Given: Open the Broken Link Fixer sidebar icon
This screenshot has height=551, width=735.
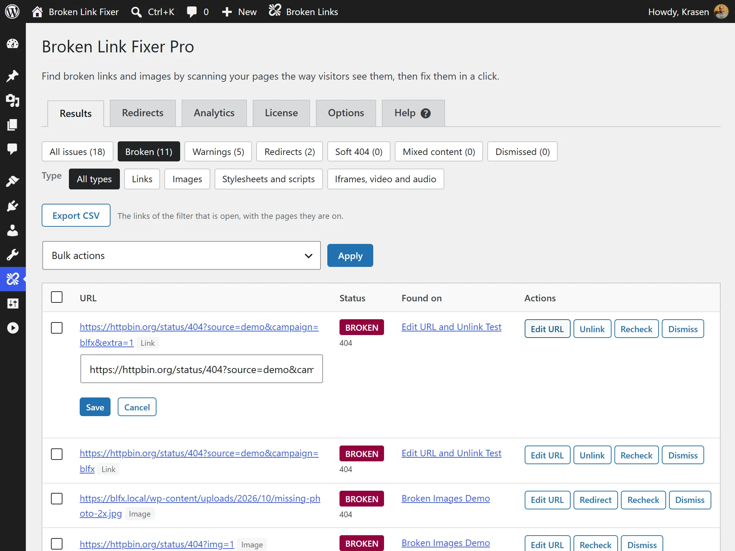Looking at the screenshot, I should pyautogui.click(x=13, y=279).
